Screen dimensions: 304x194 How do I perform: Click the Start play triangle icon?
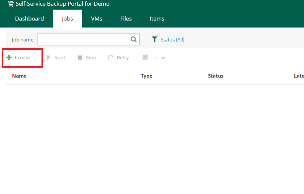click(x=48, y=58)
